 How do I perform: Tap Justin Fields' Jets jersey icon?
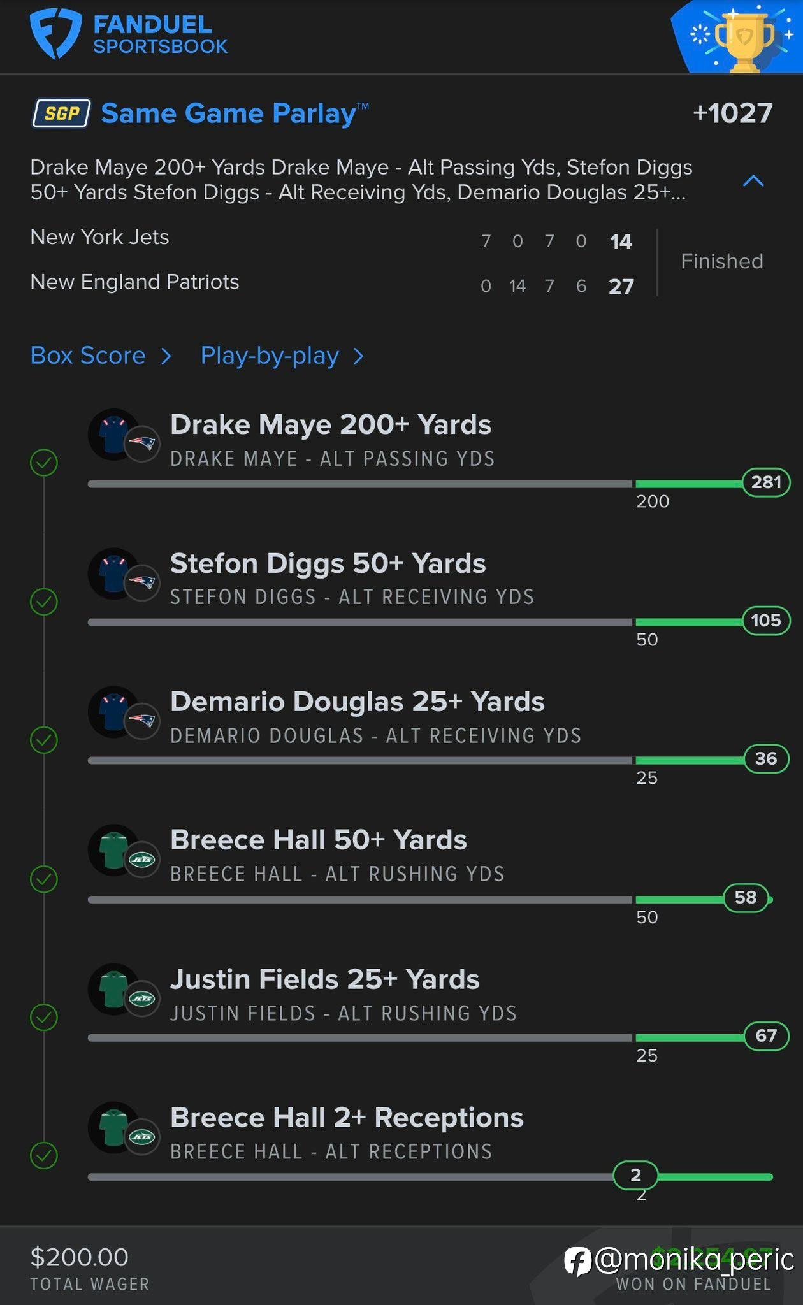[x=114, y=989]
